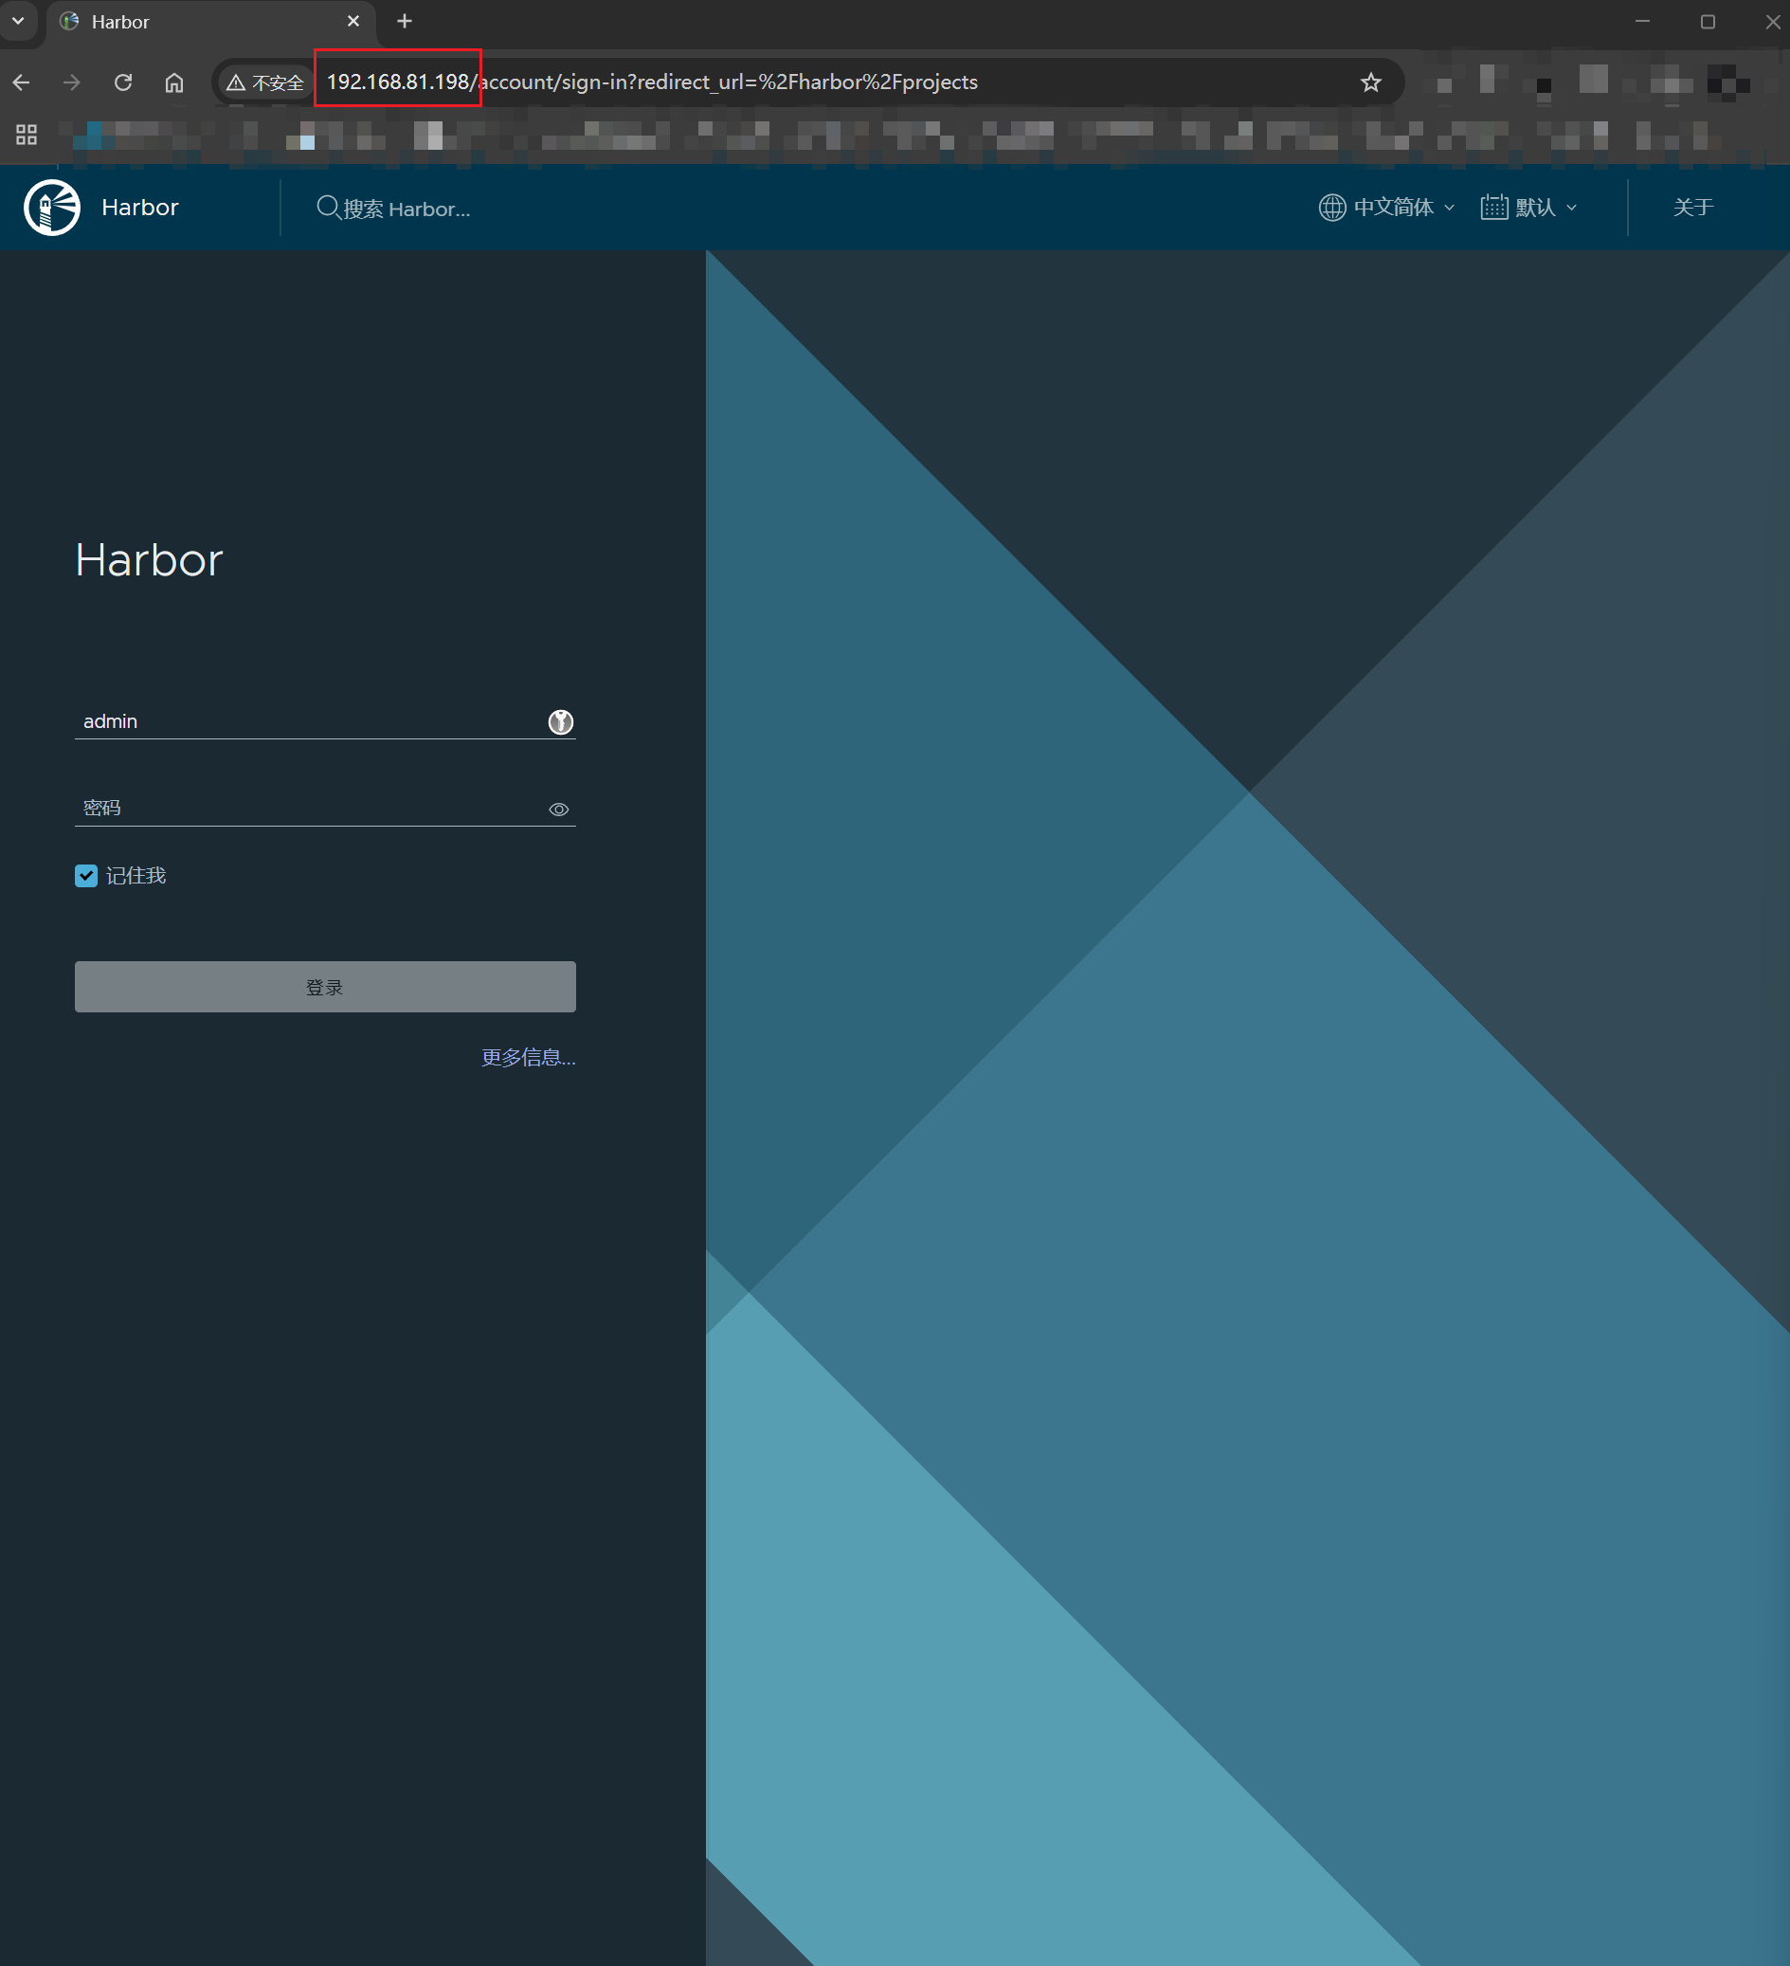Click the Harbor header title text
This screenshot has height=1966, width=1790.
[x=140, y=207]
